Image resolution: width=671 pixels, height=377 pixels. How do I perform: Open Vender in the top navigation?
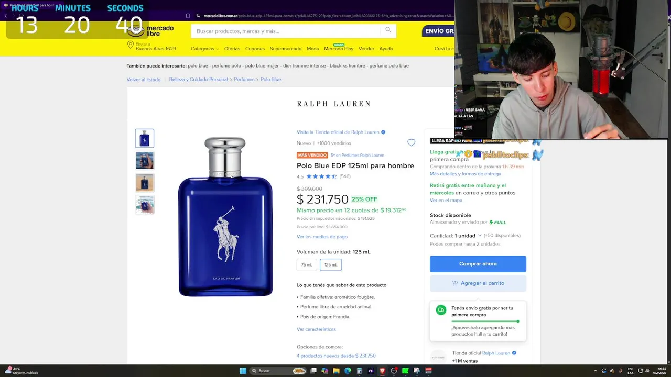pos(366,49)
